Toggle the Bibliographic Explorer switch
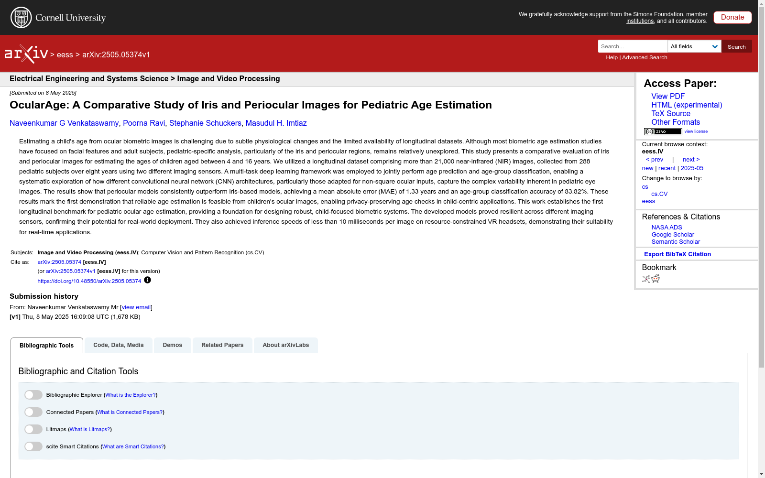765x478 pixels. pyautogui.click(x=33, y=395)
